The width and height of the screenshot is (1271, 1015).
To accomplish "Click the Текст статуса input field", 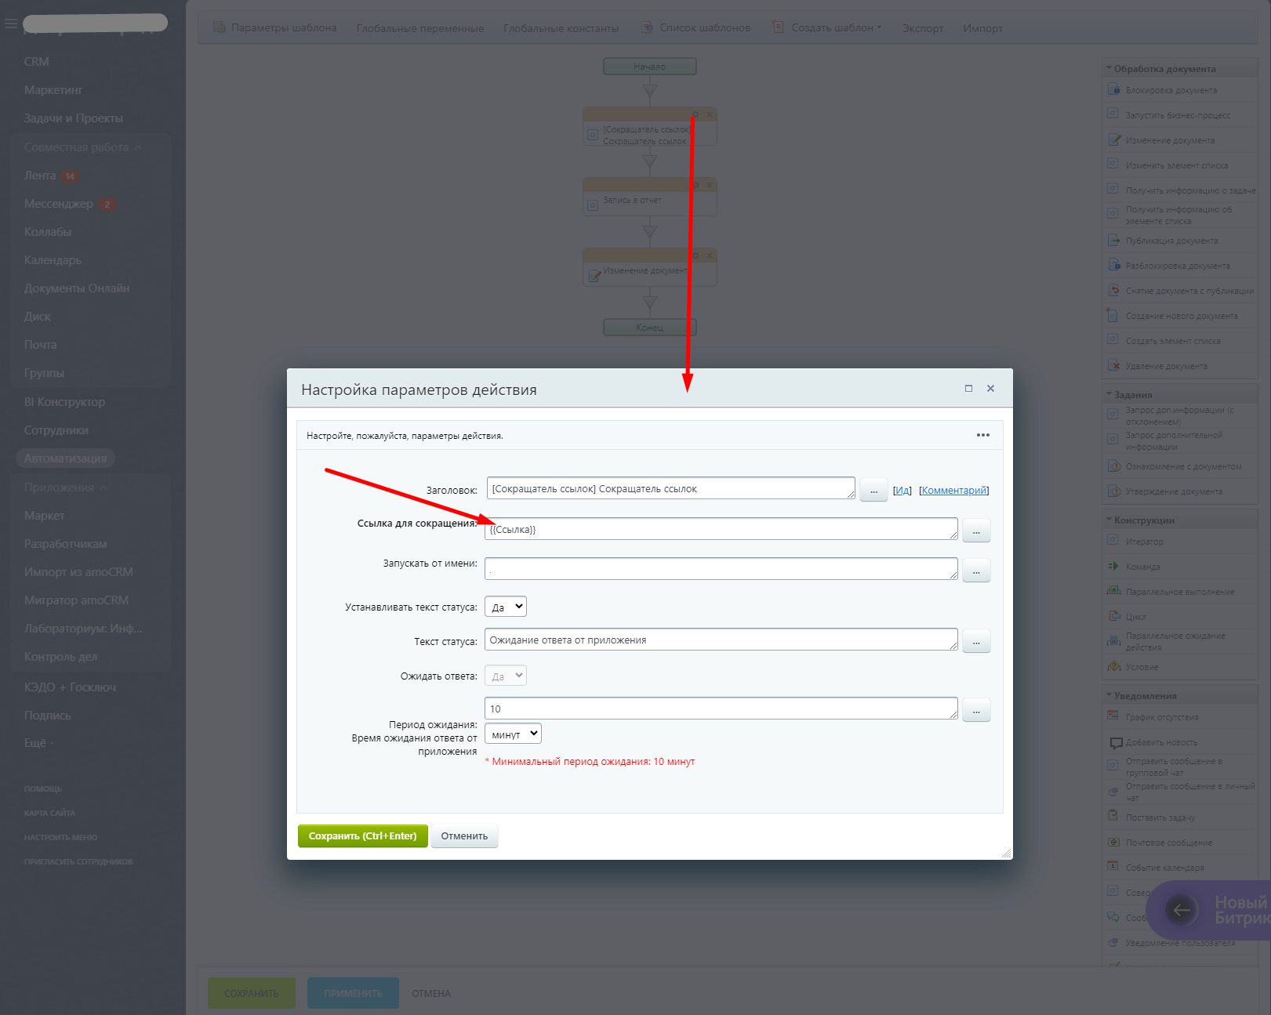I will click(721, 640).
